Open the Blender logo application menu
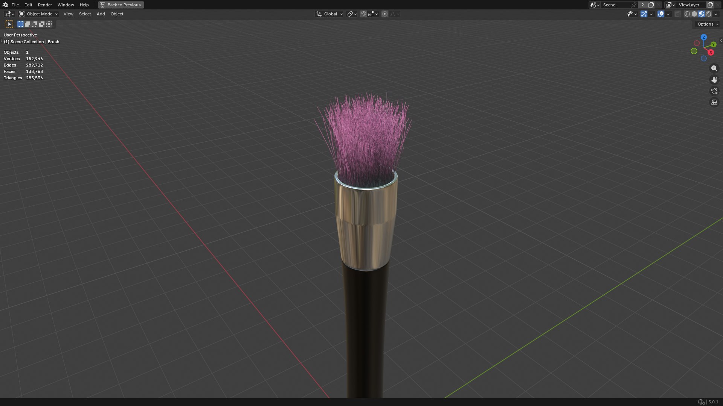The width and height of the screenshot is (723, 406). [5, 5]
